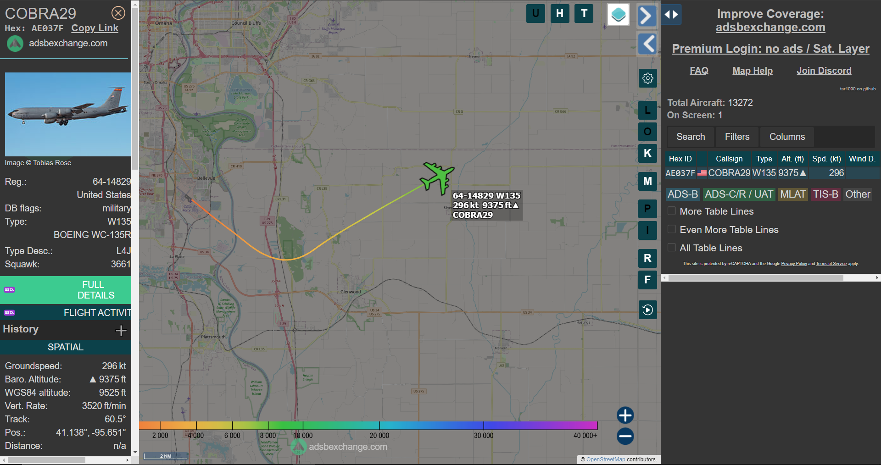Viewport: 881px width, 465px height.
Task: Toggle the K map option button
Action: pos(647,153)
